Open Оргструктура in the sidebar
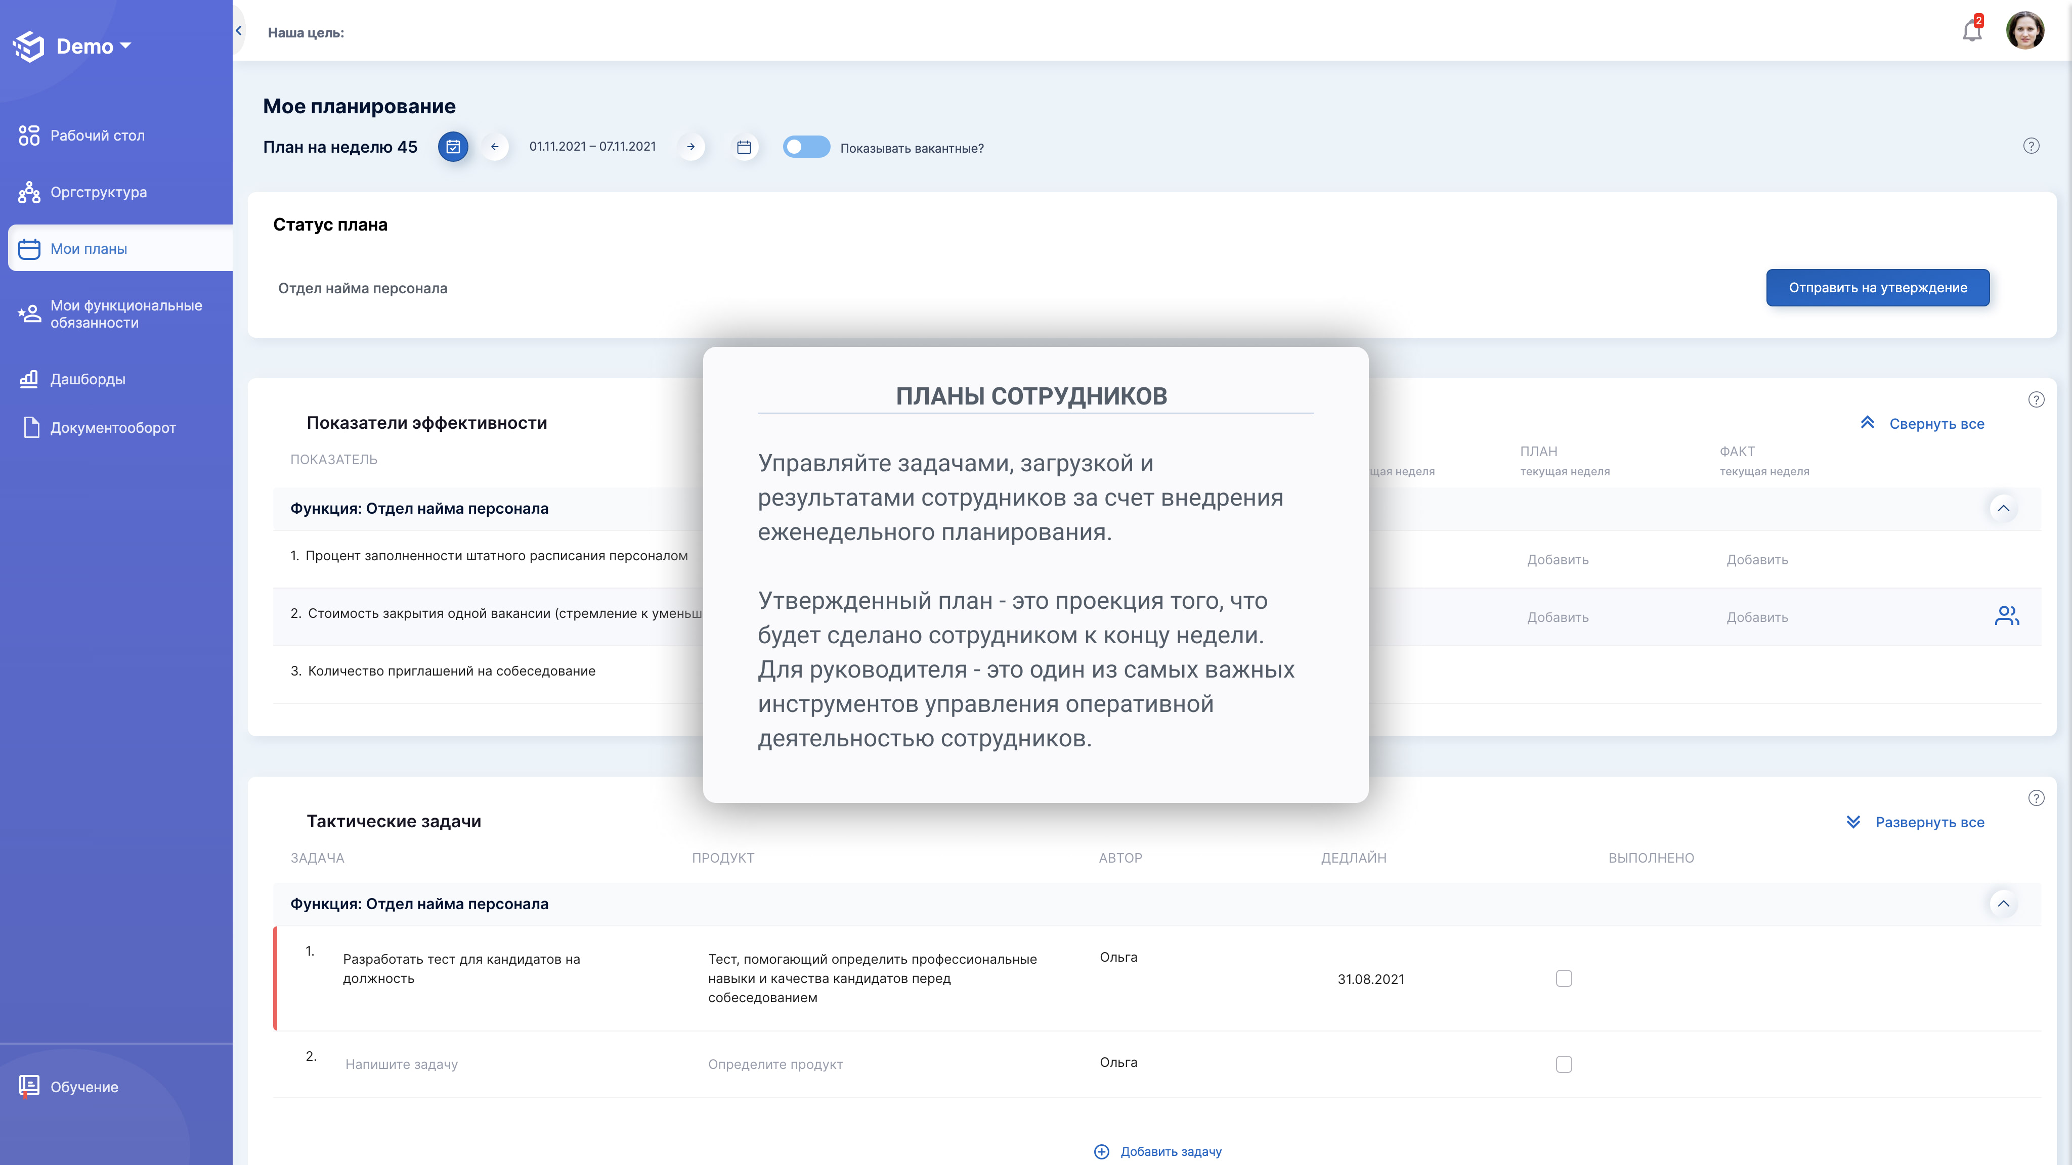 click(x=98, y=192)
